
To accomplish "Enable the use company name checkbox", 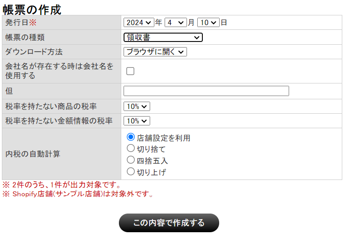I will 131,71.
